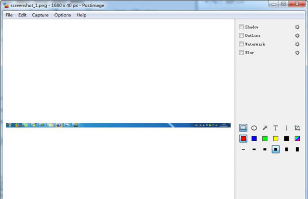This screenshot has width=308, height=199.
Task: Choose the second thinnest line width
Action: coord(254,149)
